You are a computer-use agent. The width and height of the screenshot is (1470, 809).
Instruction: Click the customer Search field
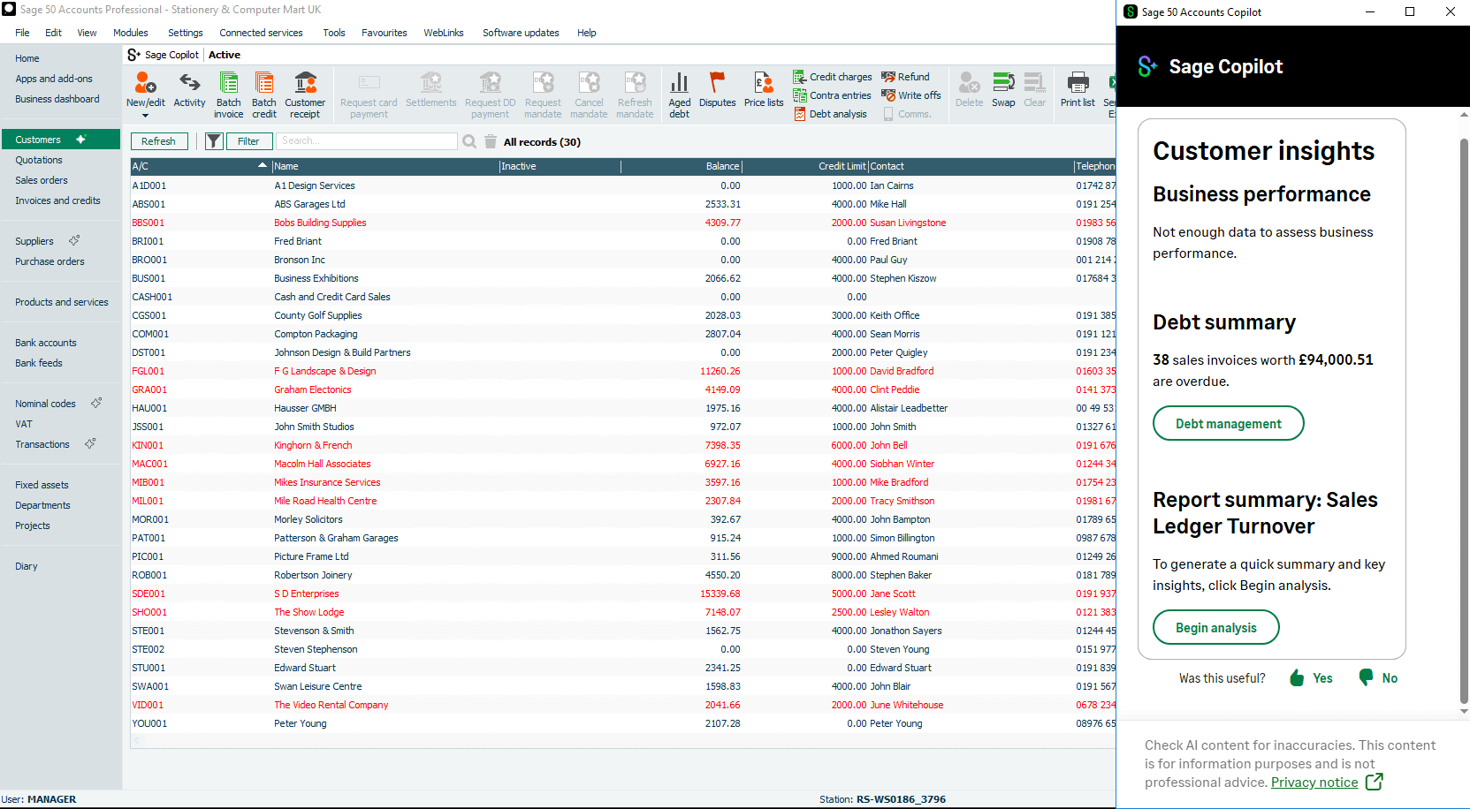(x=367, y=141)
